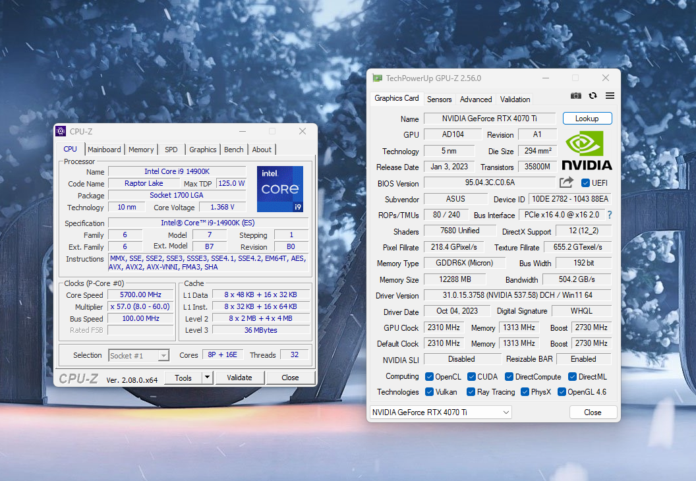Open the SPD tab in CPU-Z
Viewport: 696px width, 481px height.
(171, 150)
